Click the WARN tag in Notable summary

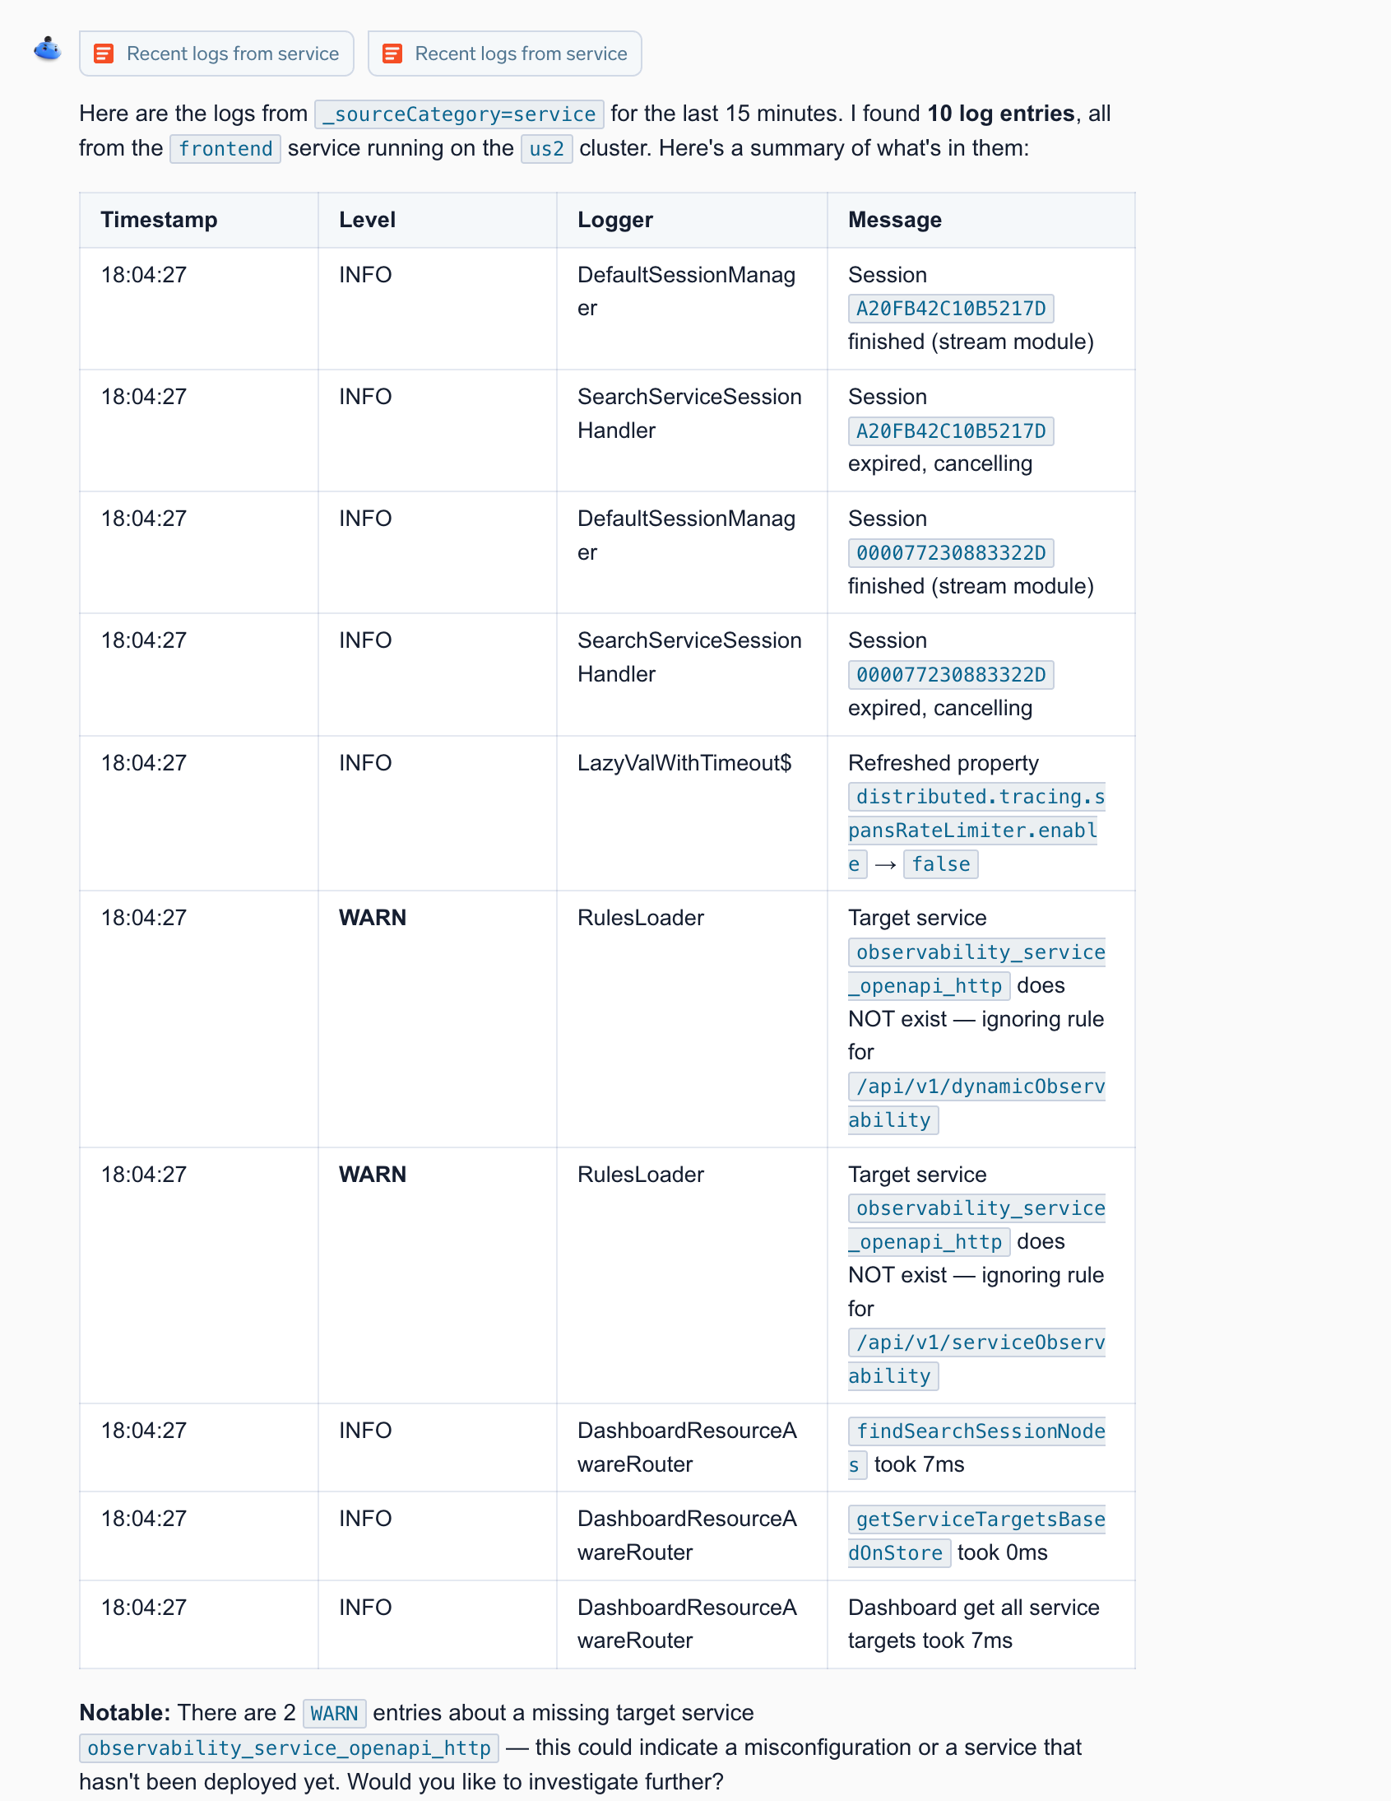[335, 1714]
